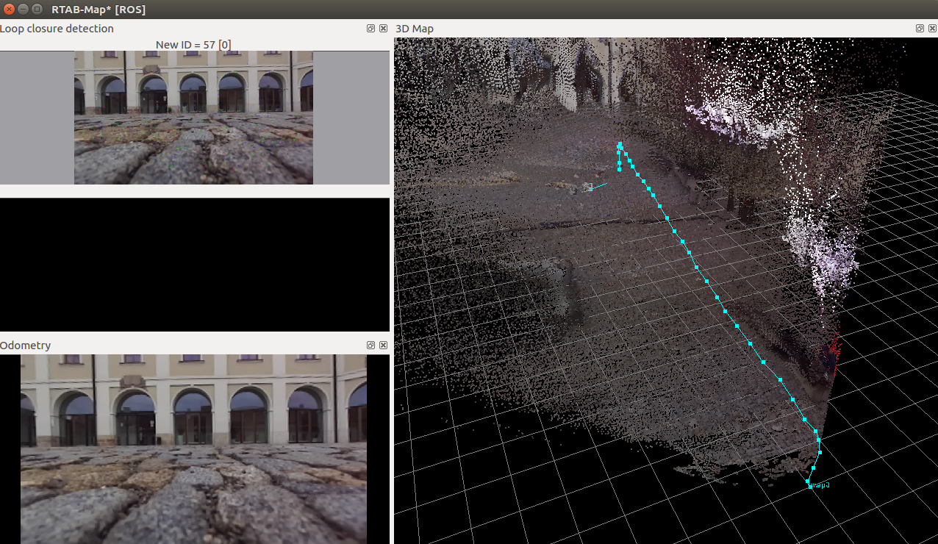The image size is (938, 544).
Task: Float the Loop closure detection panel
Action: click(x=370, y=29)
